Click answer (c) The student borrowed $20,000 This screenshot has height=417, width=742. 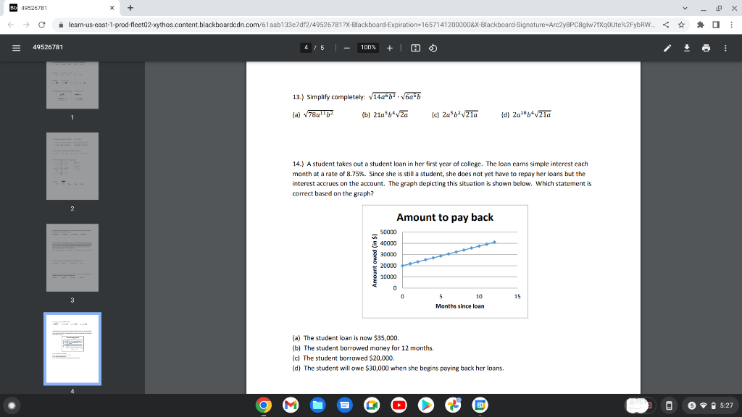343,358
